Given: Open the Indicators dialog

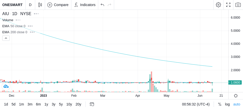Looking at the screenshot, I should (x=85, y=5).
